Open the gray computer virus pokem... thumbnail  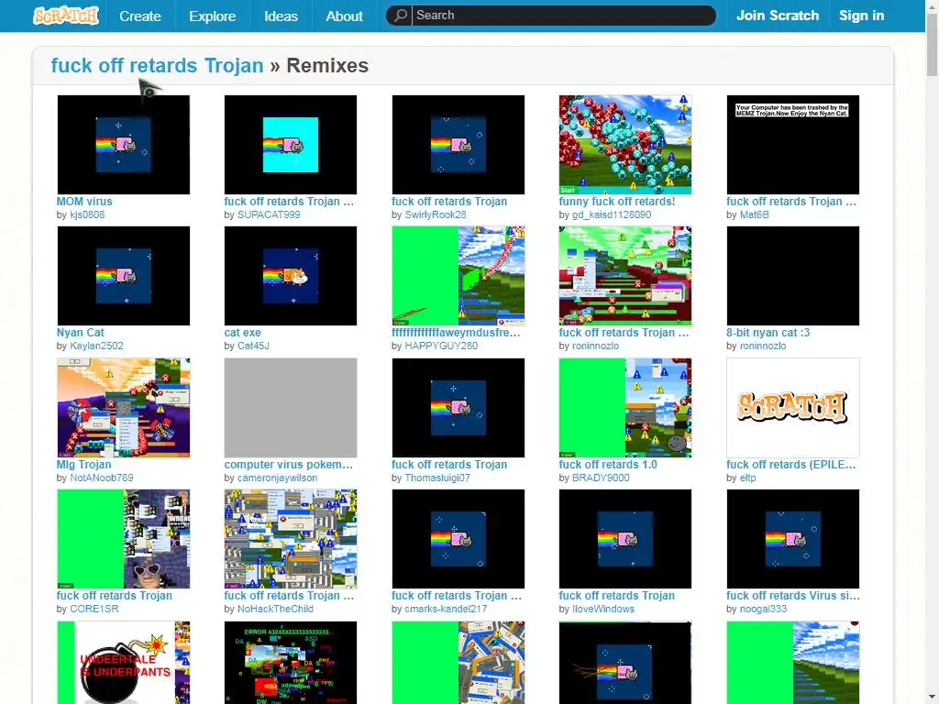(291, 408)
